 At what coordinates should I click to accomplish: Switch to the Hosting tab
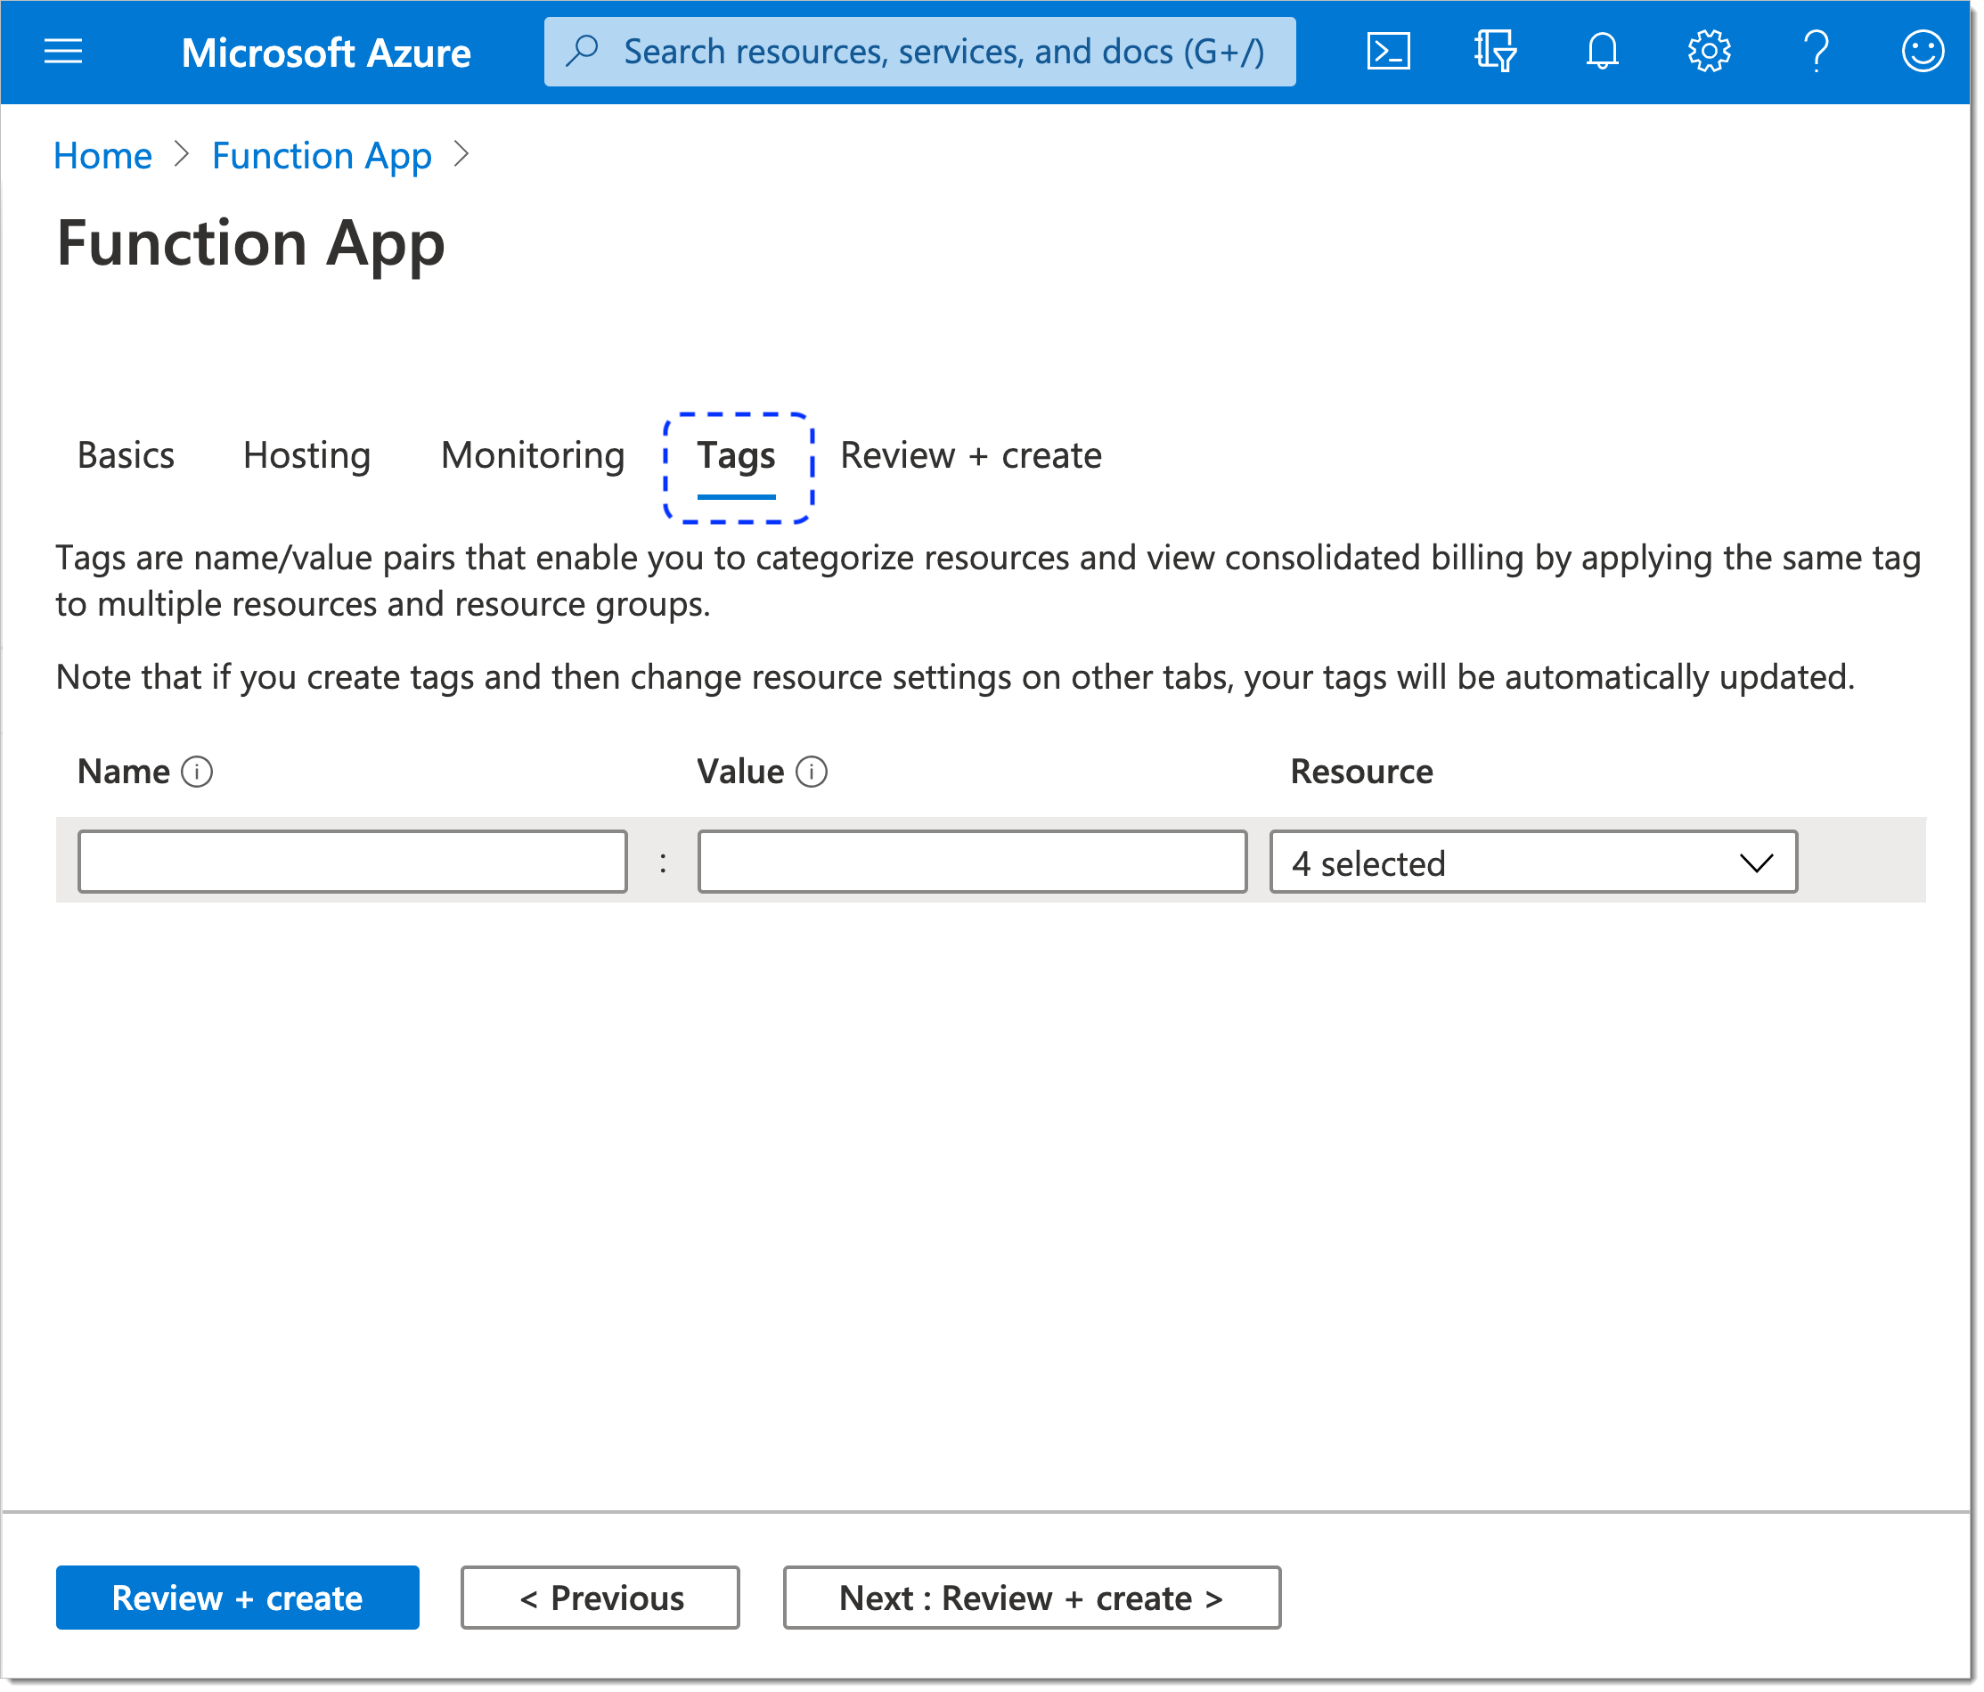(x=306, y=456)
